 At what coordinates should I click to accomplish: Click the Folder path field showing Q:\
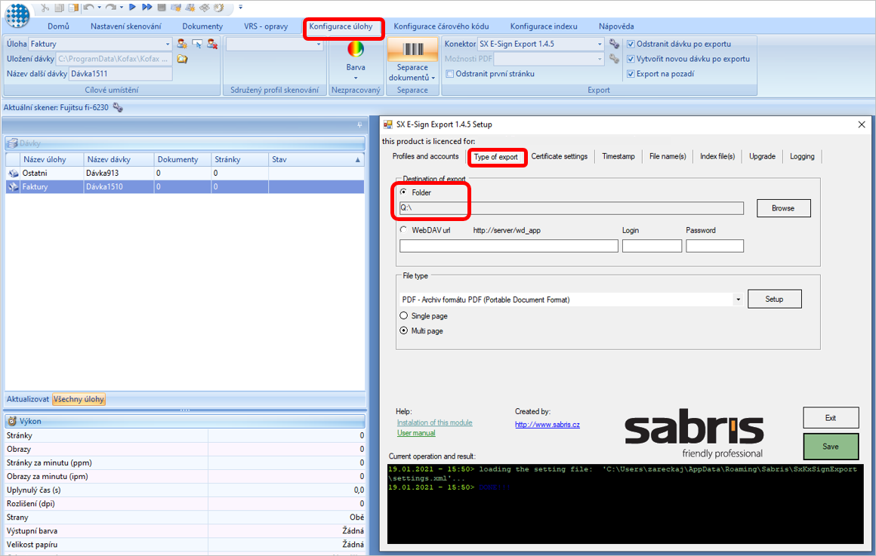pos(572,207)
